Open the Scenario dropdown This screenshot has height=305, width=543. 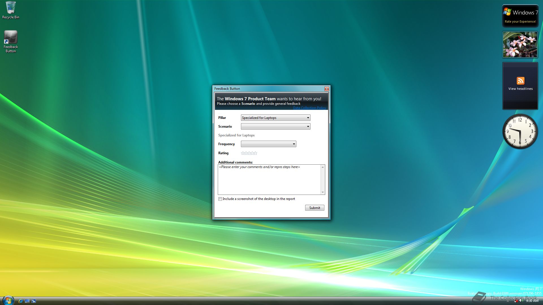275,127
